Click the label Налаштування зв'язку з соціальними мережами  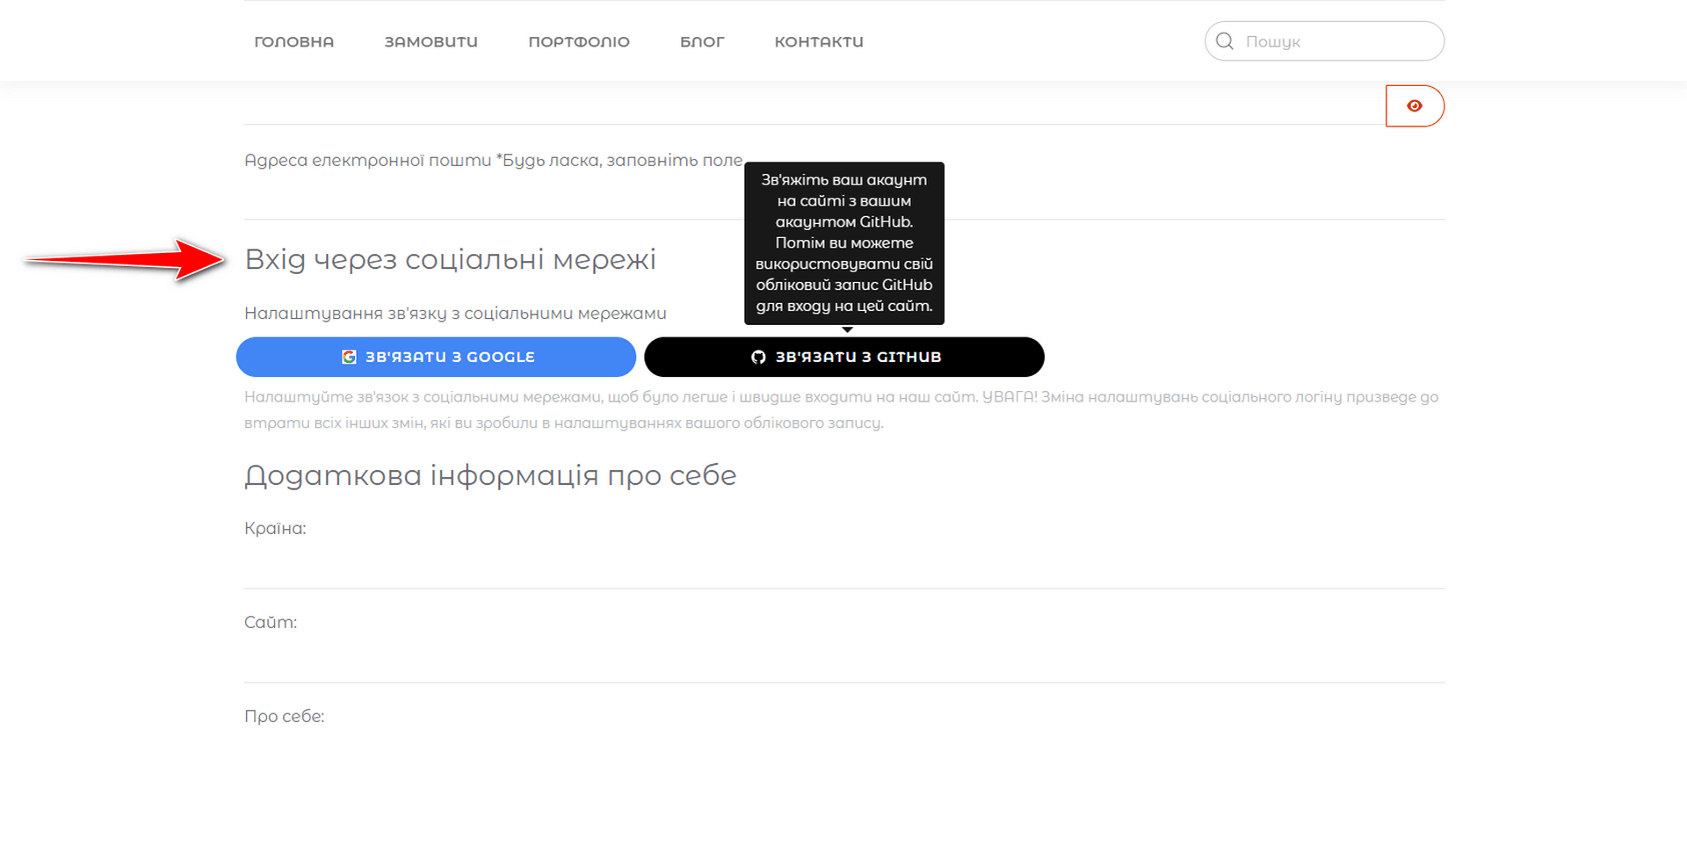pos(455,314)
